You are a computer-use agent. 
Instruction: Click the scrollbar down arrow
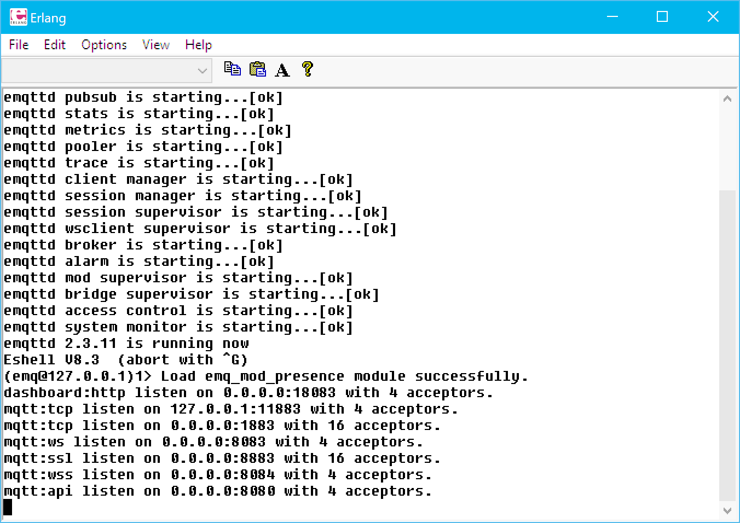(727, 510)
